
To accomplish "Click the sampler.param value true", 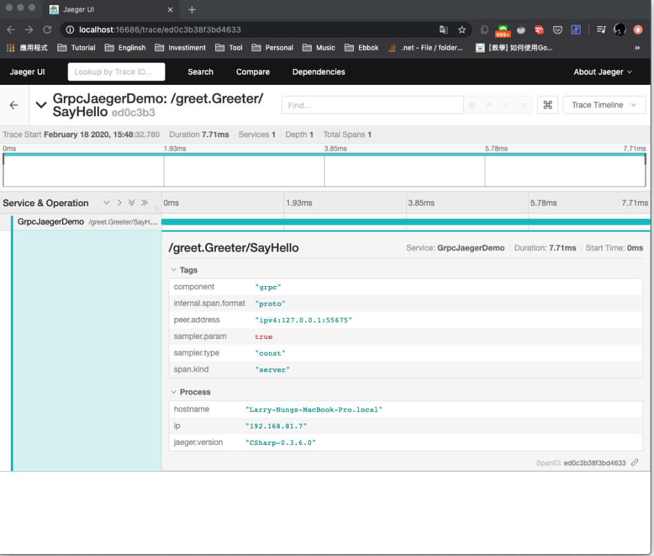I will tap(264, 336).
